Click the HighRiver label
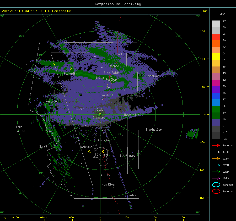The width and height of the screenshot is (236, 221). click(x=109, y=184)
